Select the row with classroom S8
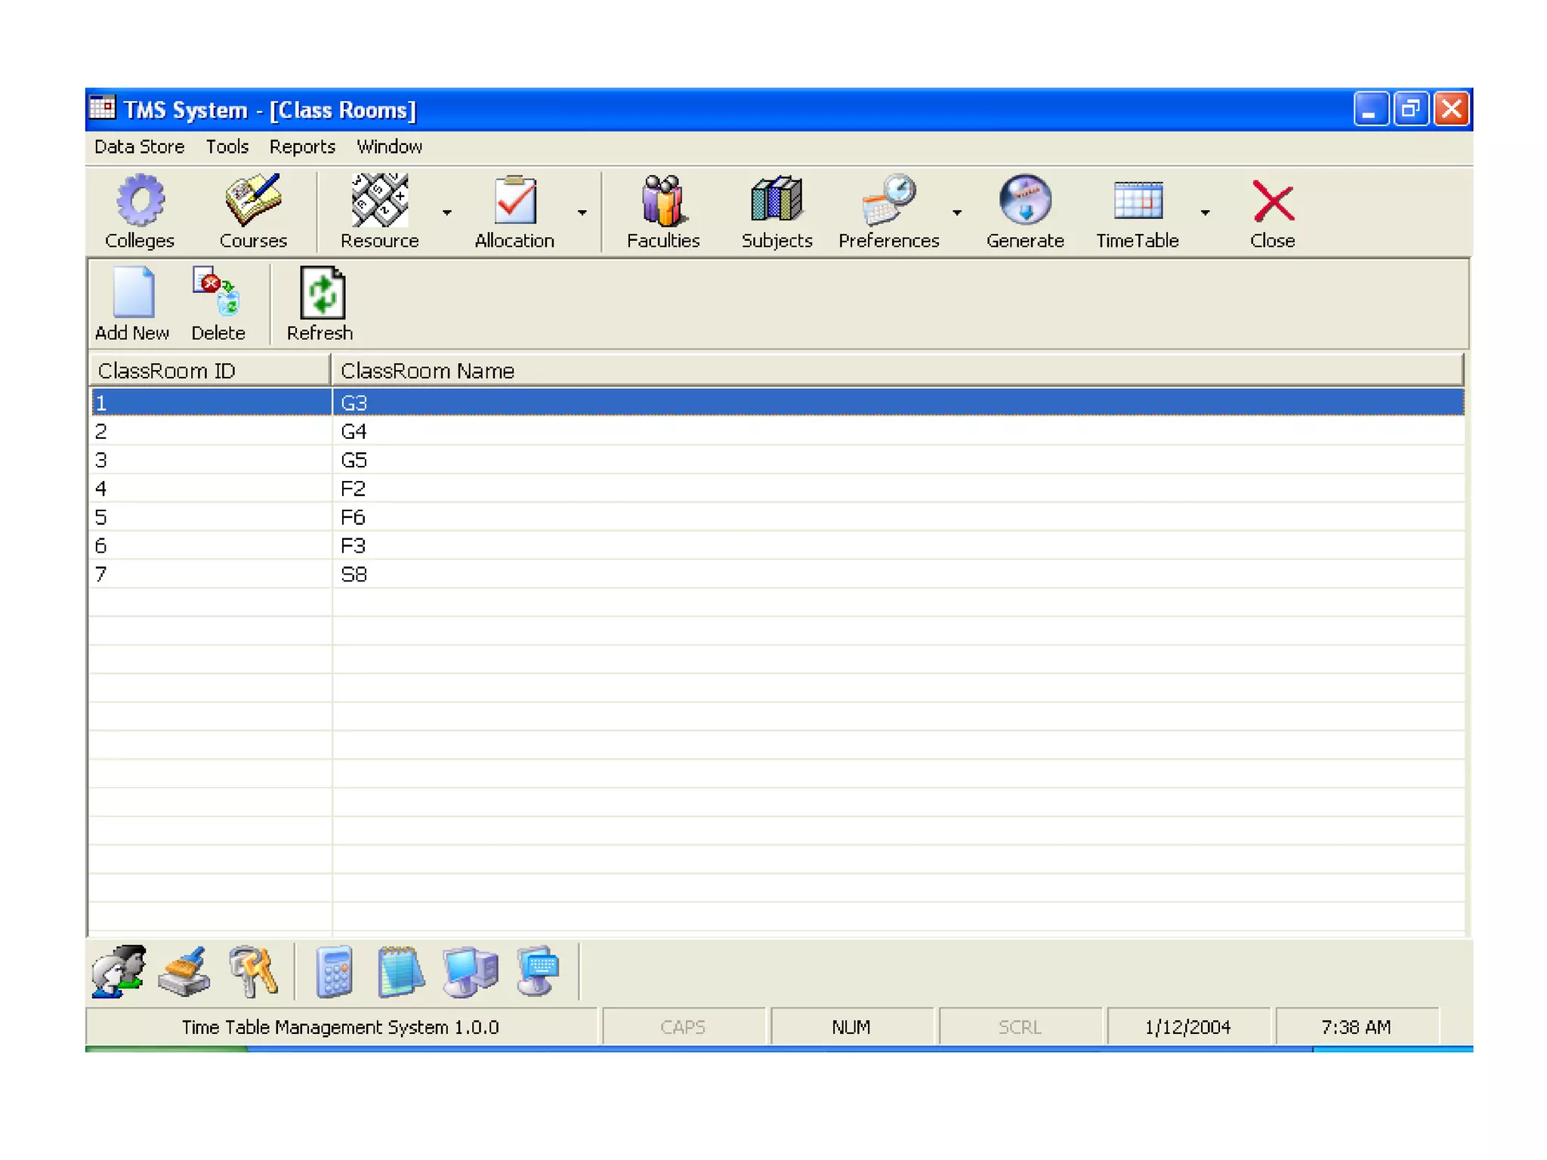The width and height of the screenshot is (1547, 1160). [777, 575]
